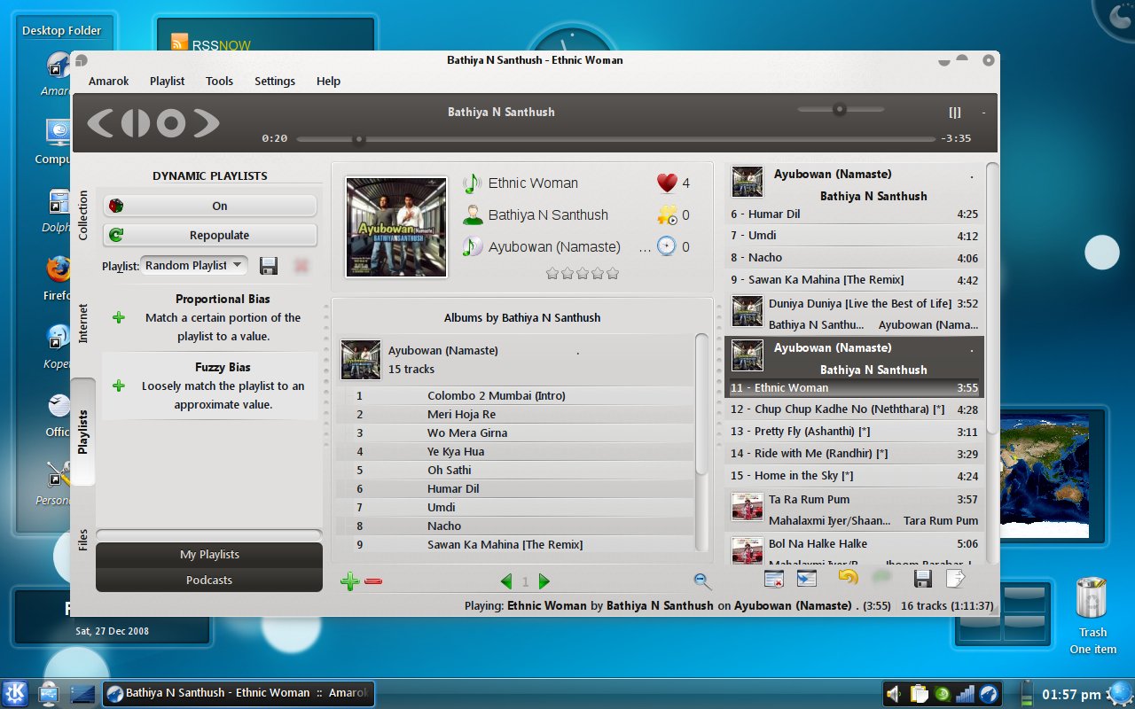1135x709 pixels.
Task: Adjust the volume slider knob
Action: (839, 109)
